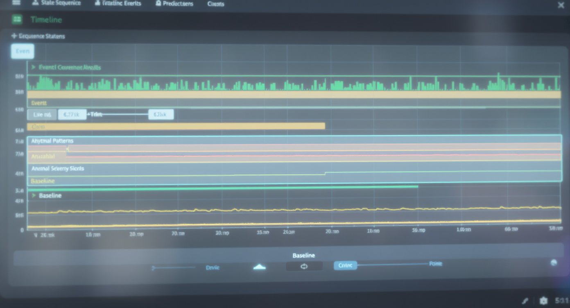Click the 6.77k value input field
Screen dimensions: 570x308
tap(72, 114)
